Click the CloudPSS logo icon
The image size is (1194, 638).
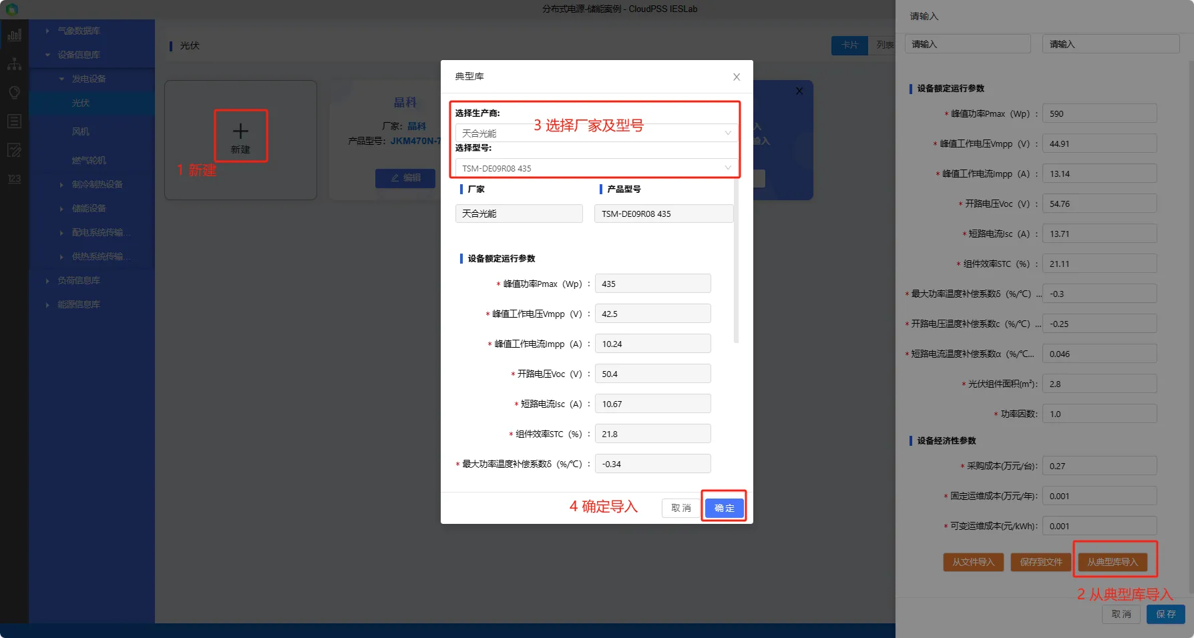tap(12, 9)
